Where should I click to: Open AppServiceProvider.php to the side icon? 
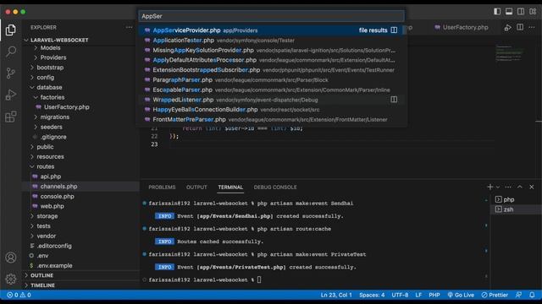click(x=394, y=30)
